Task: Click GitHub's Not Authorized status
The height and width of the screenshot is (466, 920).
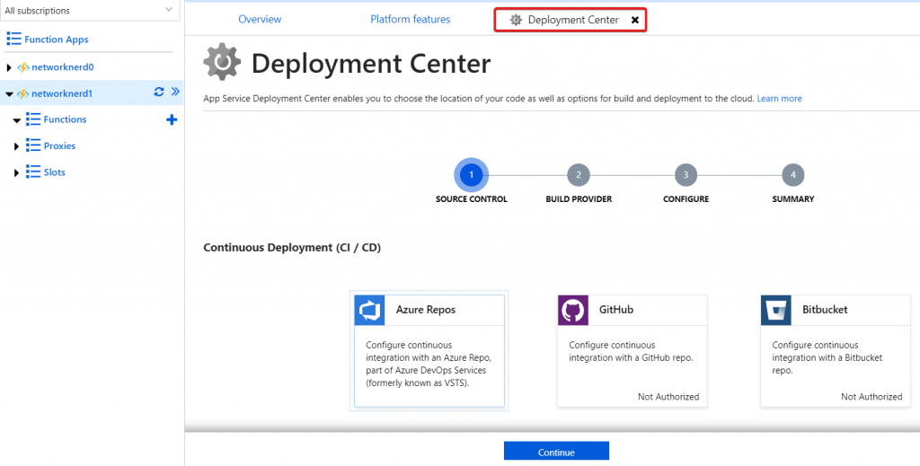Action: coord(668,397)
